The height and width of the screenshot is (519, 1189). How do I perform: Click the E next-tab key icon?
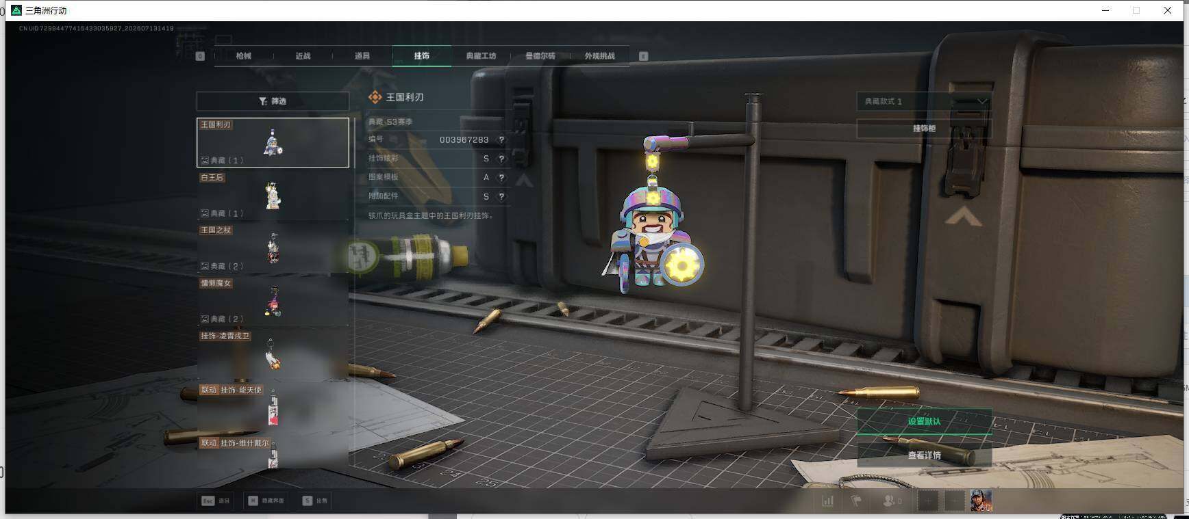click(x=643, y=56)
